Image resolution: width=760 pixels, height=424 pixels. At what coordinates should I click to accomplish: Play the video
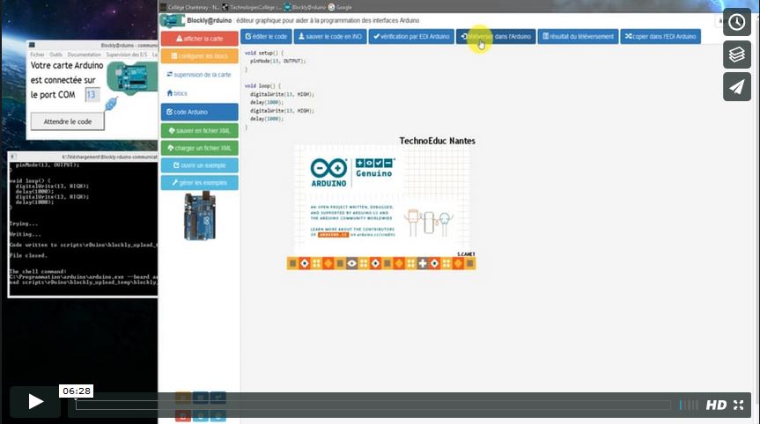pyautogui.click(x=35, y=401)
